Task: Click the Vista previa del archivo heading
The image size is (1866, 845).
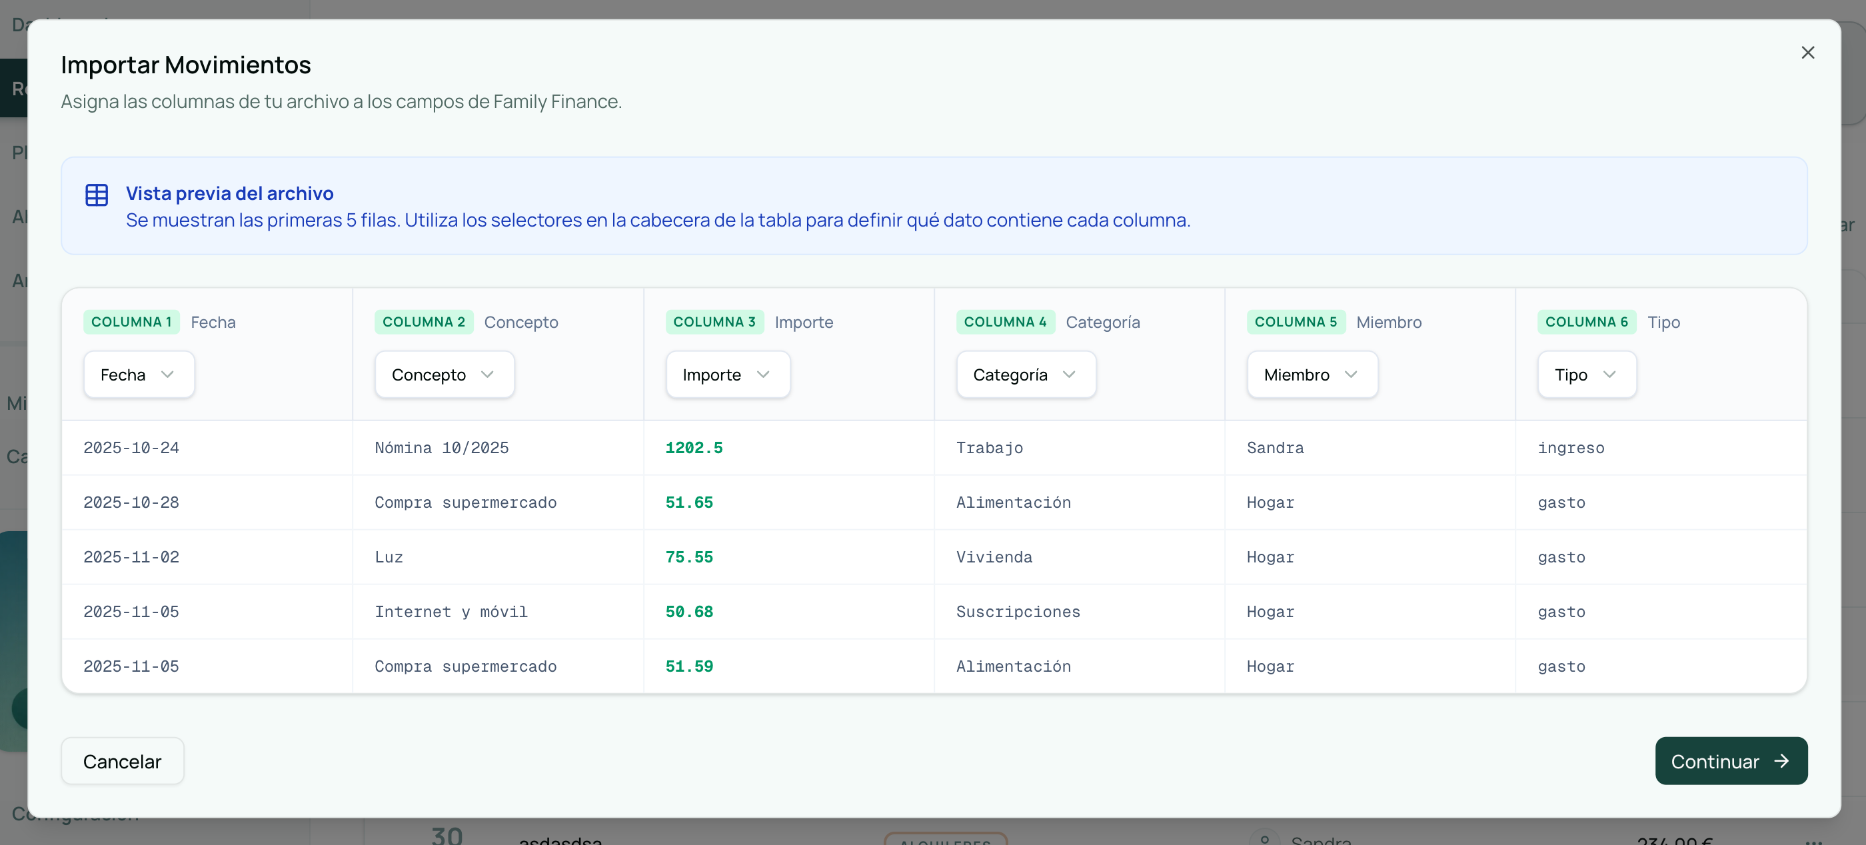Action: coord(230,193)
